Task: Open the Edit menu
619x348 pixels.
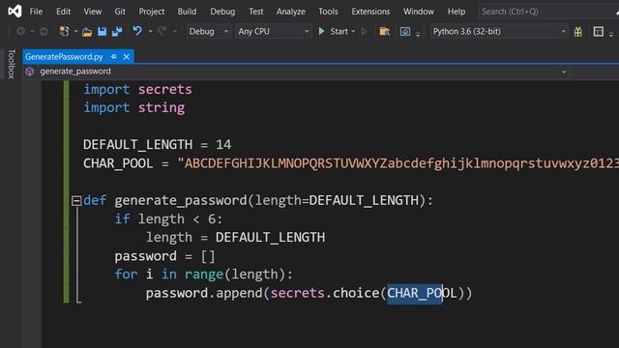Action: [63, 12]
